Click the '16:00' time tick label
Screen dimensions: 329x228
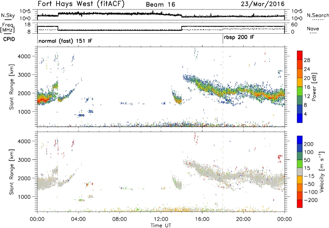click(x=202, y=219)
